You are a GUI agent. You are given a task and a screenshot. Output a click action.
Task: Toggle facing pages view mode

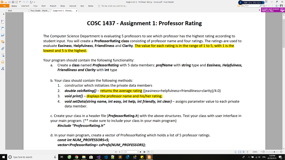244,152
